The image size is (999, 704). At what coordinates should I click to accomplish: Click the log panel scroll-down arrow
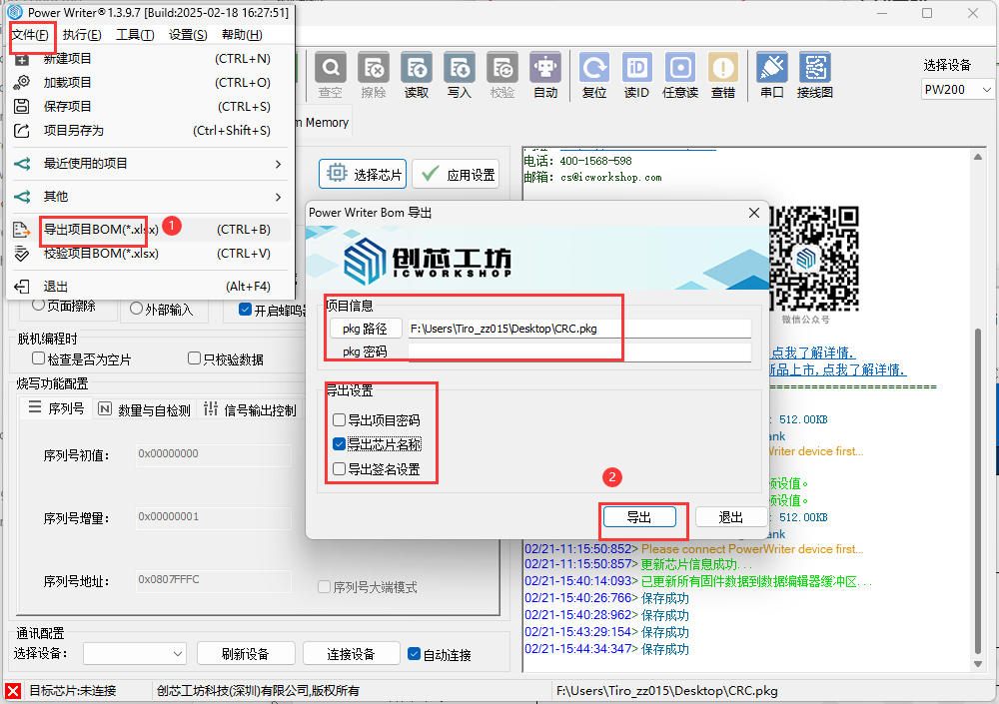coord(978,664)
